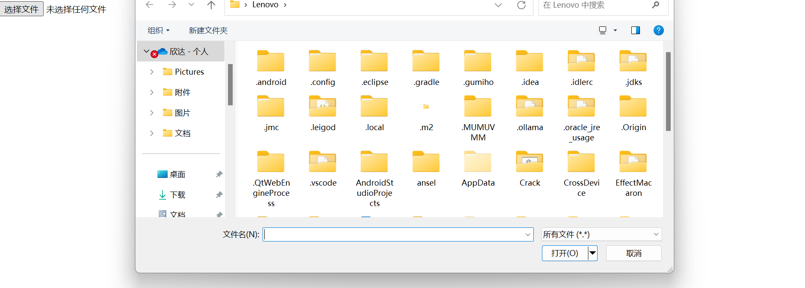The image size is (805, 288).
Task: Click the 选择文件 button on the page
Action: click(21, 9)
